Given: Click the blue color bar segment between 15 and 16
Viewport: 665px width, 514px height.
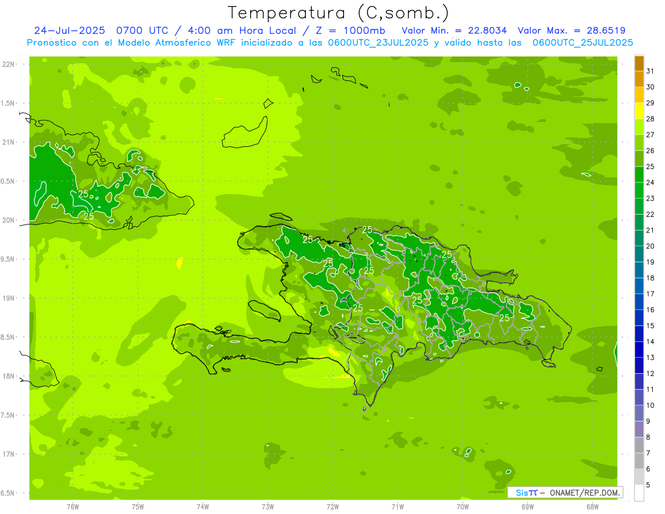Looking at the screenshot, I should tap(639, 318).
